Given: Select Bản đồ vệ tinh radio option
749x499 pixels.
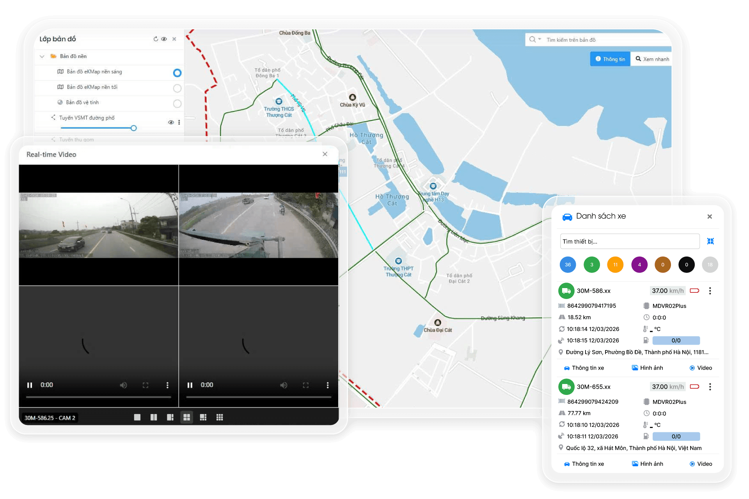Looking at the screenshot, I should tap(177, 104).
